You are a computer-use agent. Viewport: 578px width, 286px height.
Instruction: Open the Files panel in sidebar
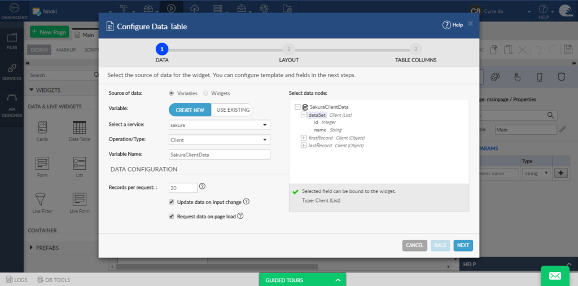12,41
